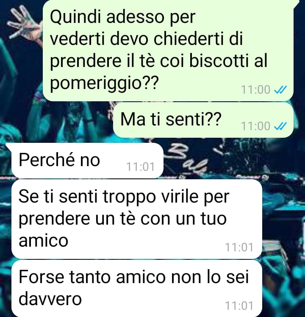This screenshot has width=305, height=317.
Task: Click the word 'Quindi' starting the first message
Action: click(x=75, y=17)
